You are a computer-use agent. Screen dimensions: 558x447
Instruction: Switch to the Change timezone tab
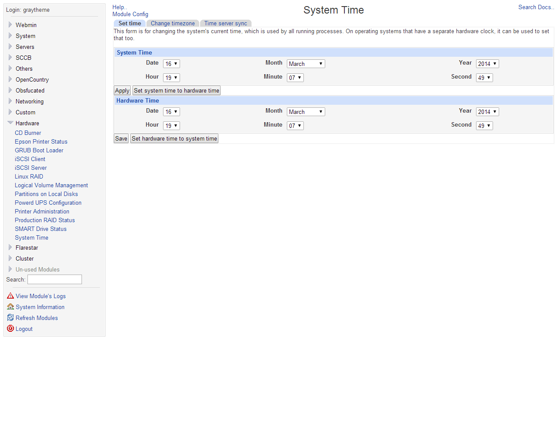(x=173, y=24)
